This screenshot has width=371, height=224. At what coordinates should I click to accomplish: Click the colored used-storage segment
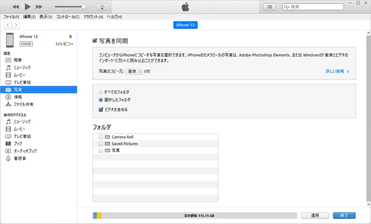tap(97, 216)
